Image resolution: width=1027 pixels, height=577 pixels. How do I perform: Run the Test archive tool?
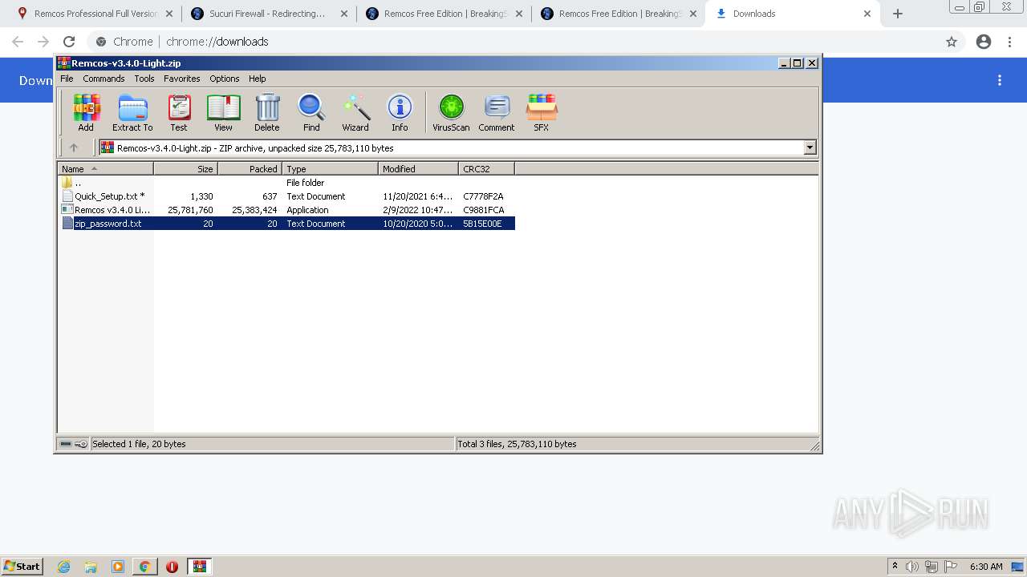(x=179, y=112)
